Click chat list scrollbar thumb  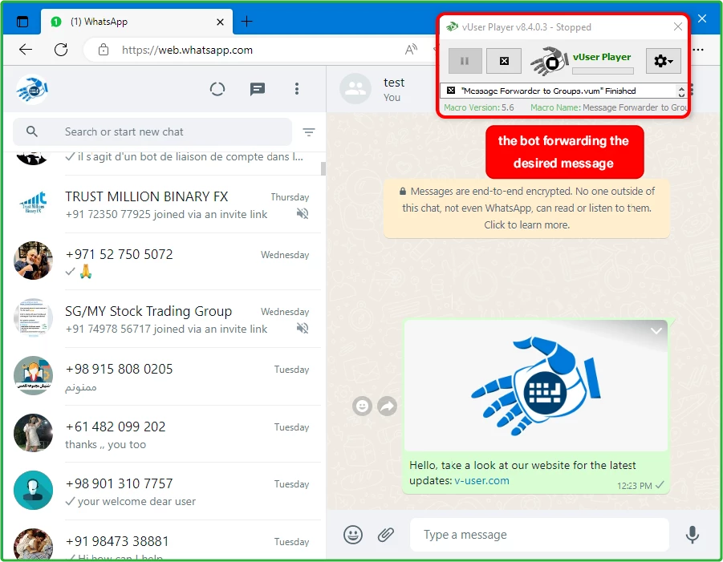323,168
